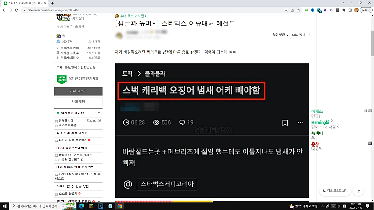This screenshot has height=210, width=374.
Task: Copy the post URL
Action: (298, 35)
